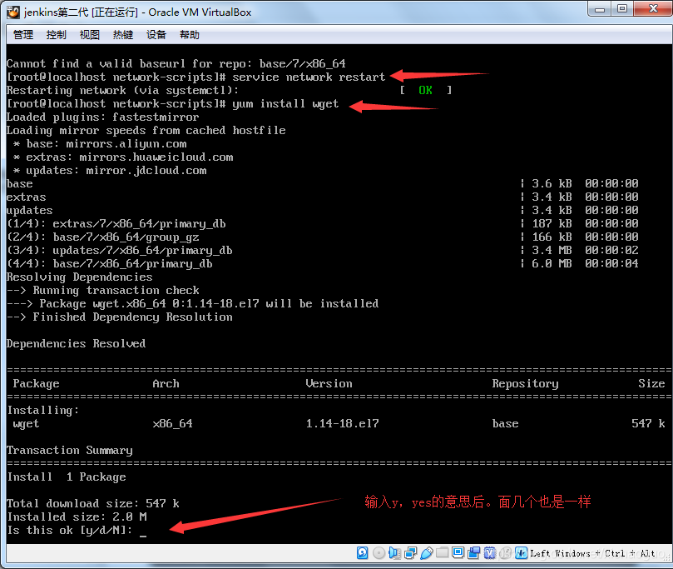This screenshot has height=569, width=673.
Task: Click the hard disk activity status icon
Action: (x=362, y=552)
